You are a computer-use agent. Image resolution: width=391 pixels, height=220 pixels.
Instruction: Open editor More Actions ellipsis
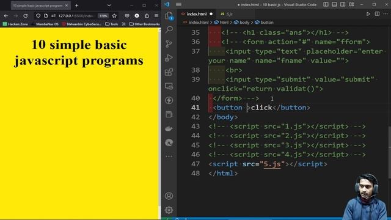coord(386,14)
